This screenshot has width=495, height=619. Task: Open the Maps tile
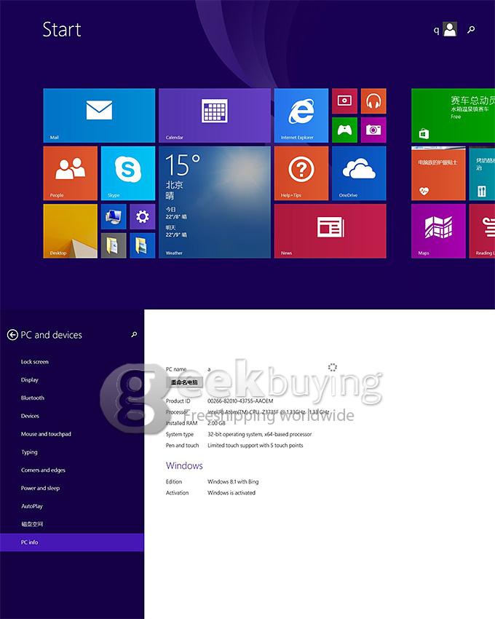438,231
